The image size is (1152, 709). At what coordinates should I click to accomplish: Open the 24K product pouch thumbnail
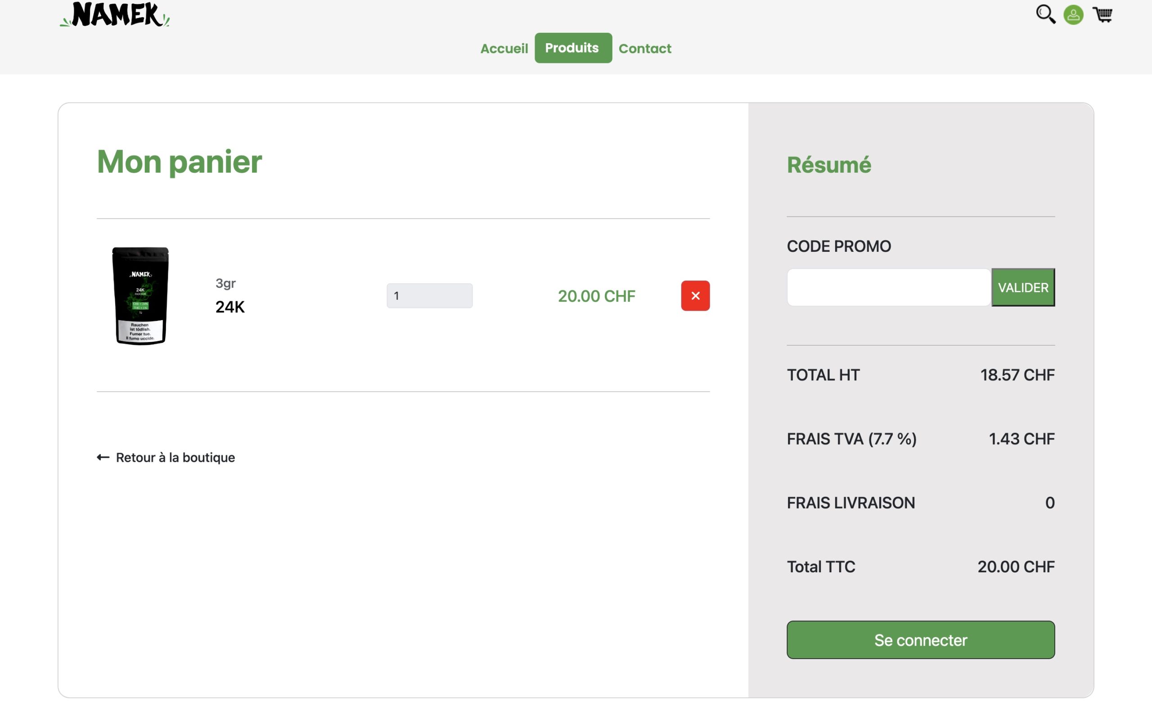140,296
